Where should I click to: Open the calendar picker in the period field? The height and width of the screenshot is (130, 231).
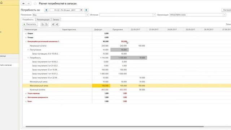(x=81, y=10)
